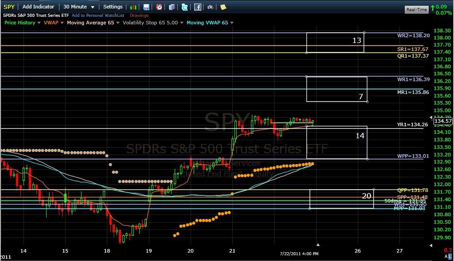This screenshot has height=261, width=454.
Task: Click the left arrow beside current price 134.57
Action: tap(431, 117)
